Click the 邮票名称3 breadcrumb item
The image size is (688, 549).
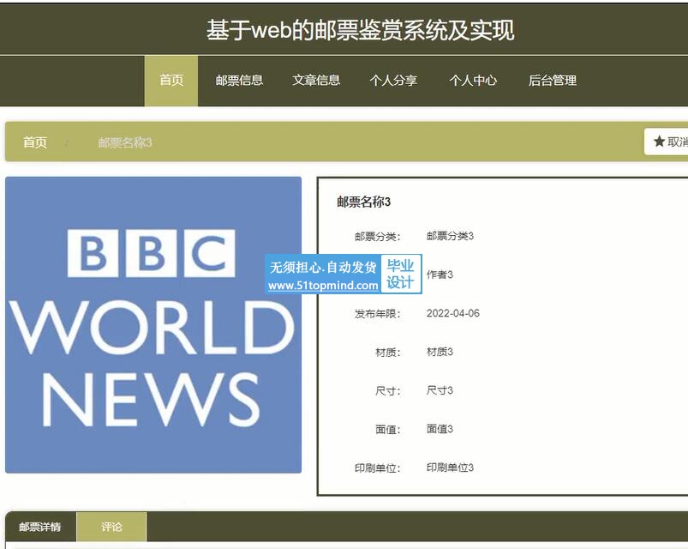pos(124,142)
